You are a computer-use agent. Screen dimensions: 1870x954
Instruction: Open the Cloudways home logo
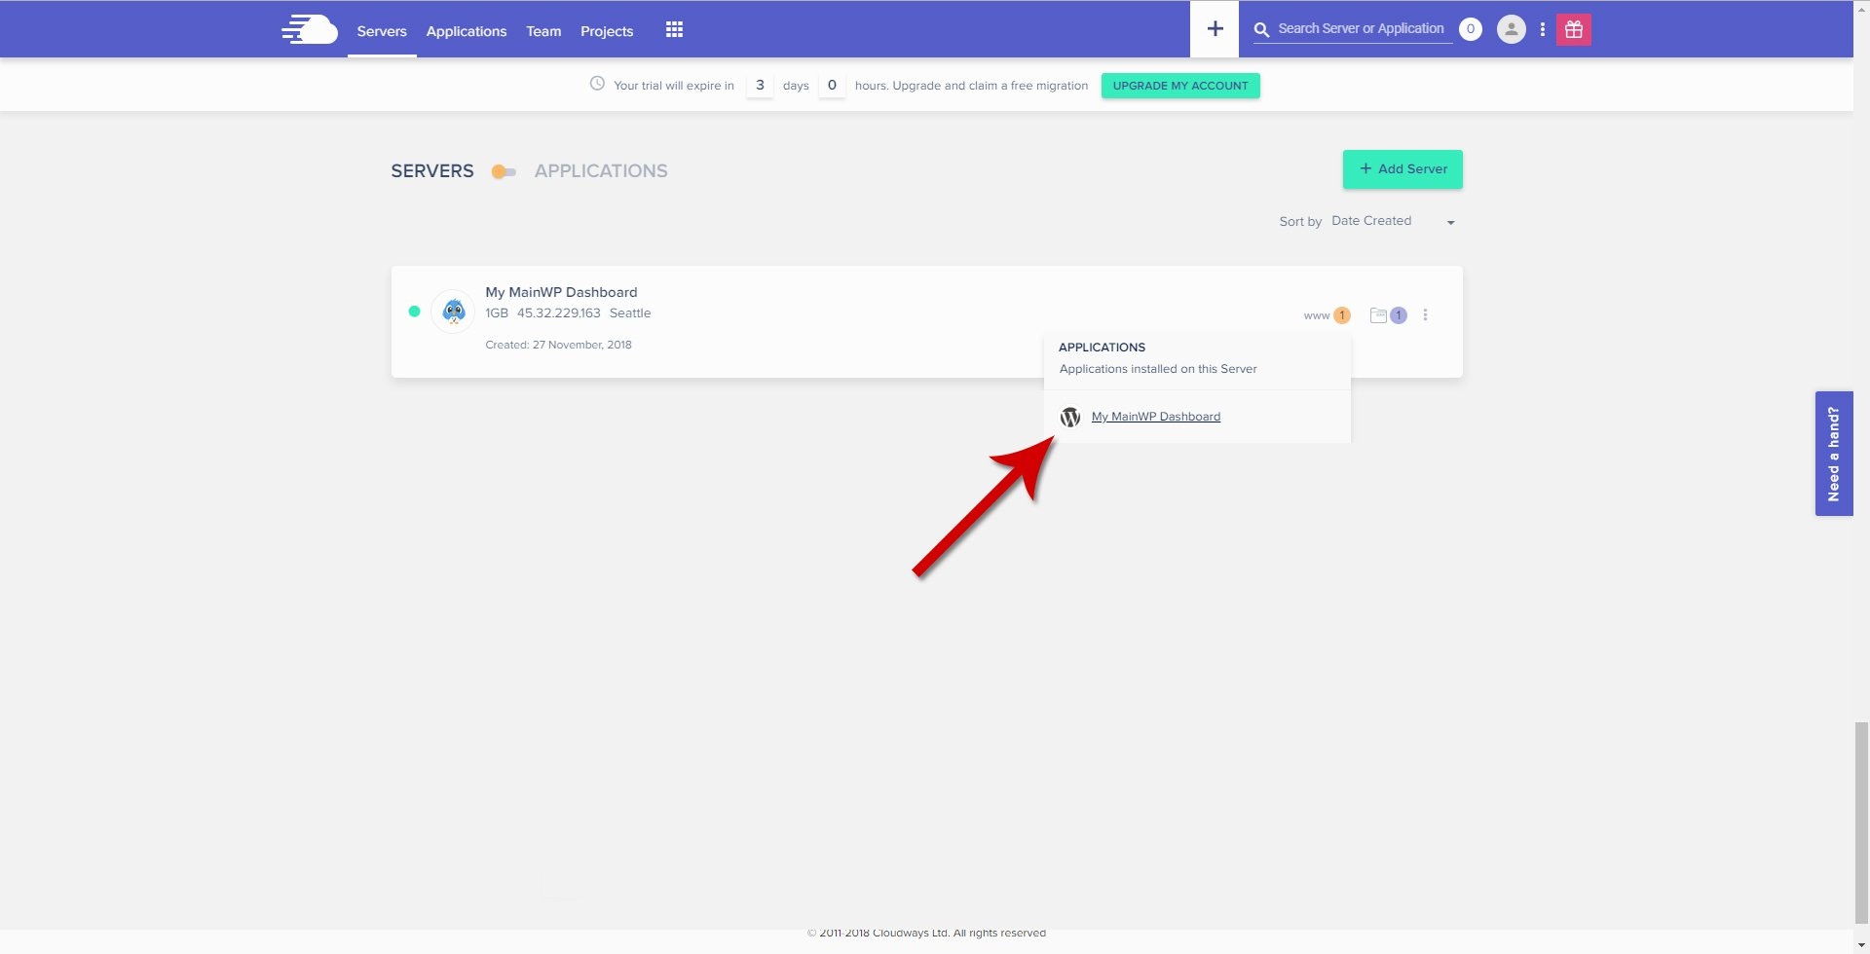coord(309,28)
